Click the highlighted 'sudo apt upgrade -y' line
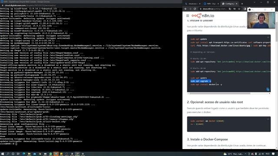The width and height of the screenshot is (278, 156). tap(201, 81)
